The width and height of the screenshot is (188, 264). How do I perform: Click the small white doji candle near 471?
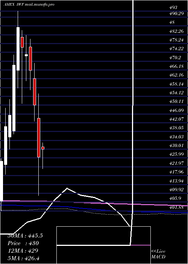26,55
